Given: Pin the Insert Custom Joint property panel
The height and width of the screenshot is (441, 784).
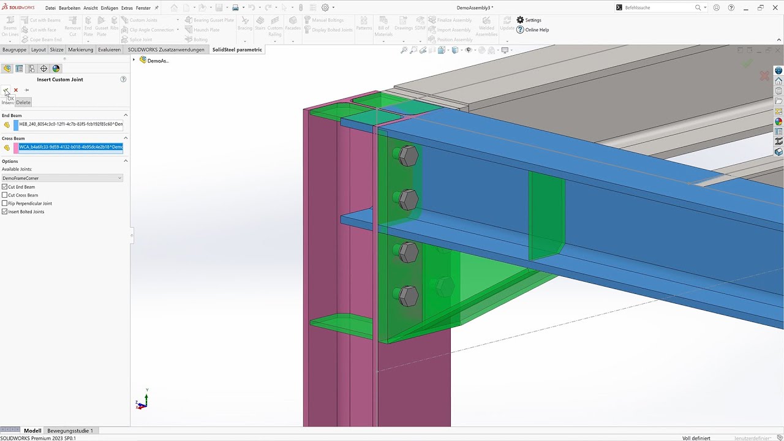Looking at the screenshot, I should (x=26, y=90).
